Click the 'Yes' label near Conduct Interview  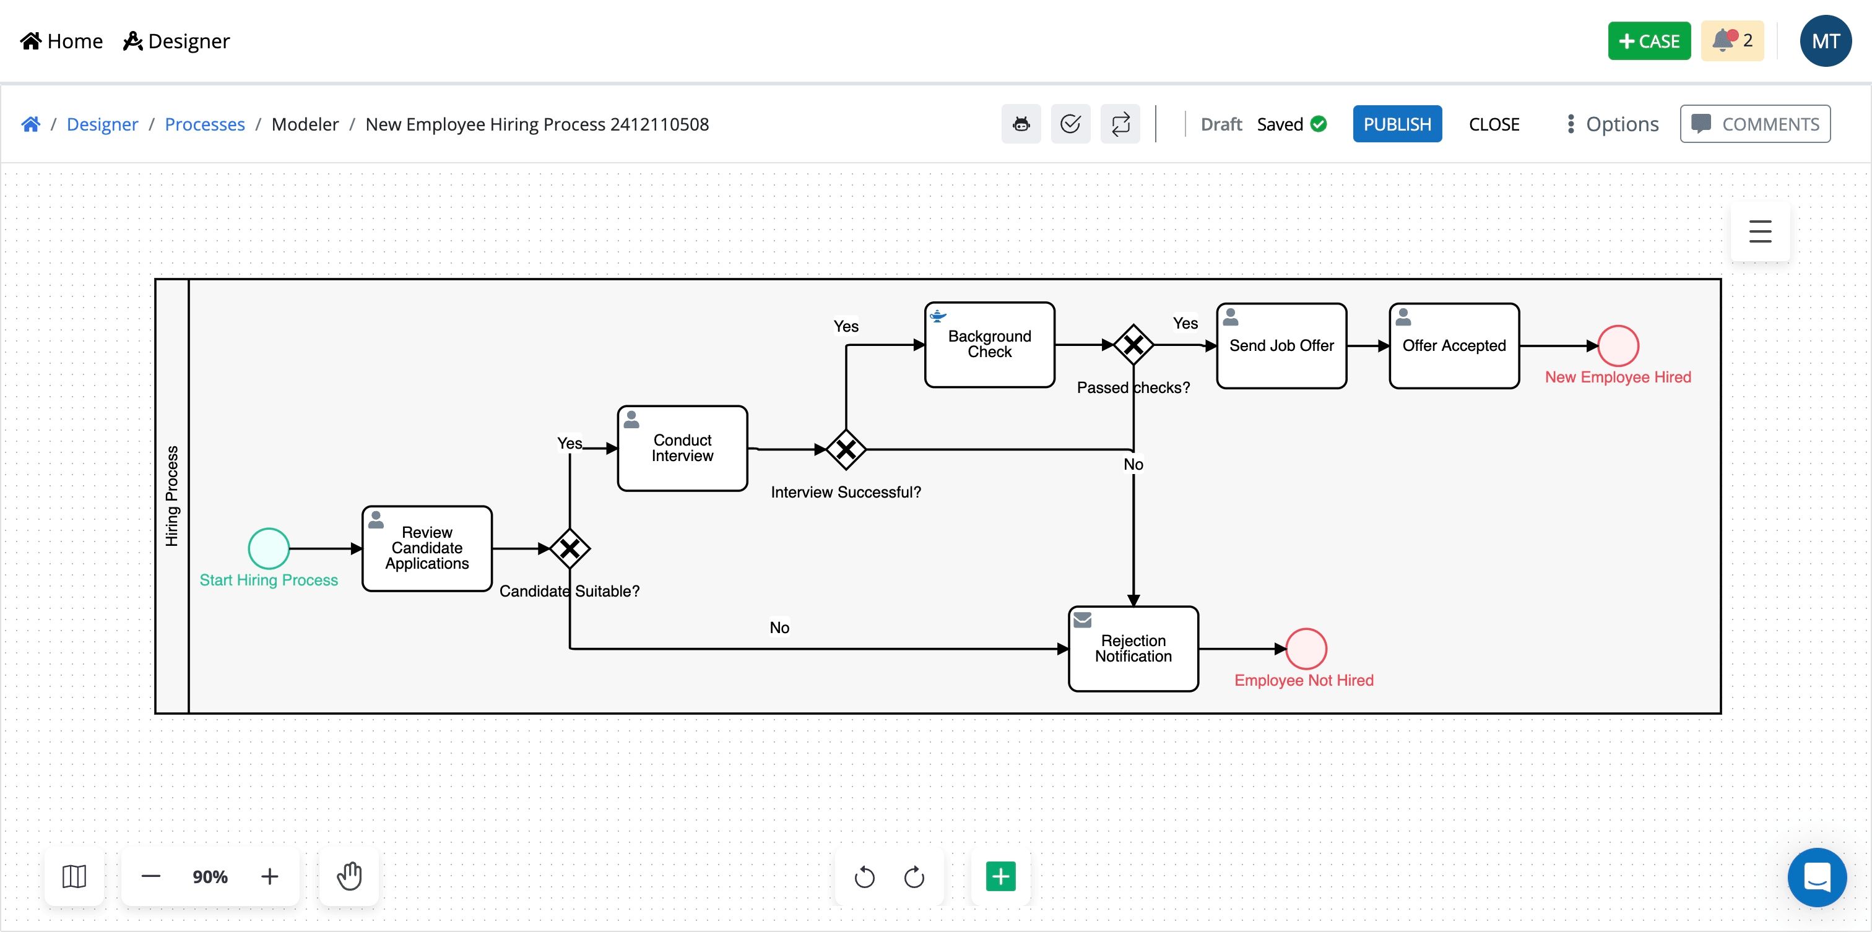[x=570, y=443]
